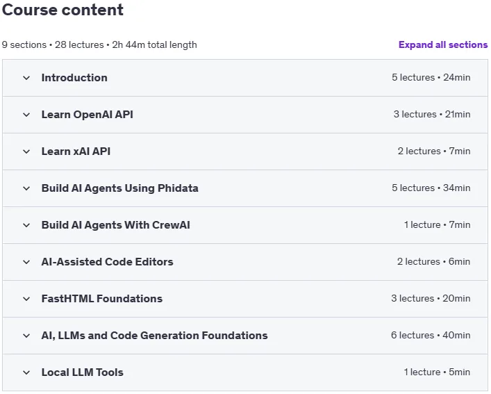Expand AI, LLMs and Code Generation chevron
Screen dimensions: 491x394
(26, 336)
